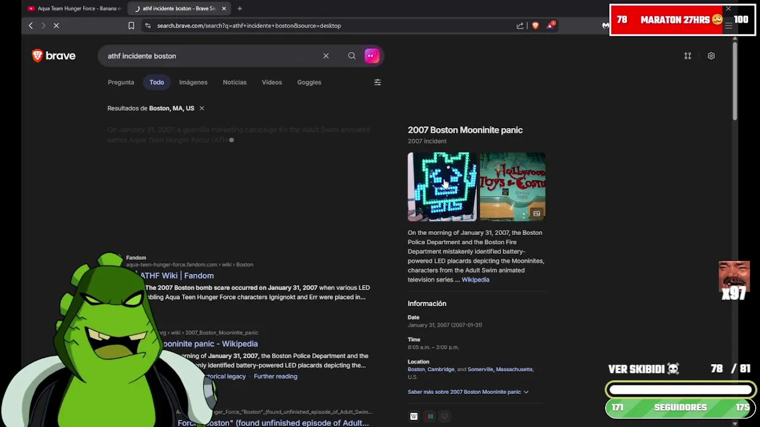Switch to the Noticias tab

coord(235,82)
